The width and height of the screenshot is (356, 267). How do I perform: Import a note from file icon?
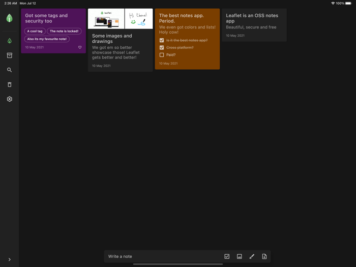click(x=264, y=256)
